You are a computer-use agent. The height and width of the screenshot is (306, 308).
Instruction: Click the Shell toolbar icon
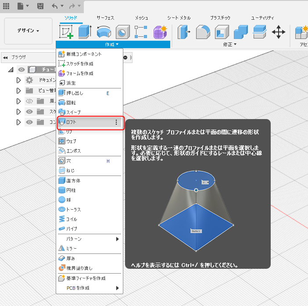click(222, 32)
